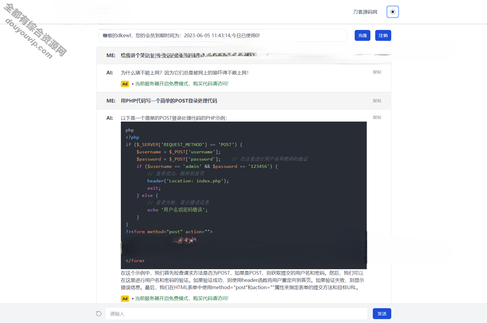Click the question 用PHP代码写一个简单的POST登录处理代码
The image size is (487, 323).
click(x=169, y=101)
